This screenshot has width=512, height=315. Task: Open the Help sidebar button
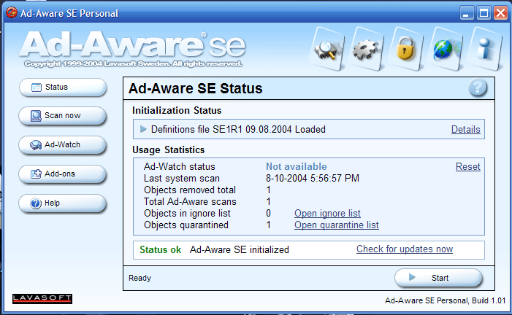tap(62, 203)
